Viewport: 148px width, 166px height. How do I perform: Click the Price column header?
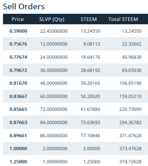pyautogui.click(x=18, y=19)
